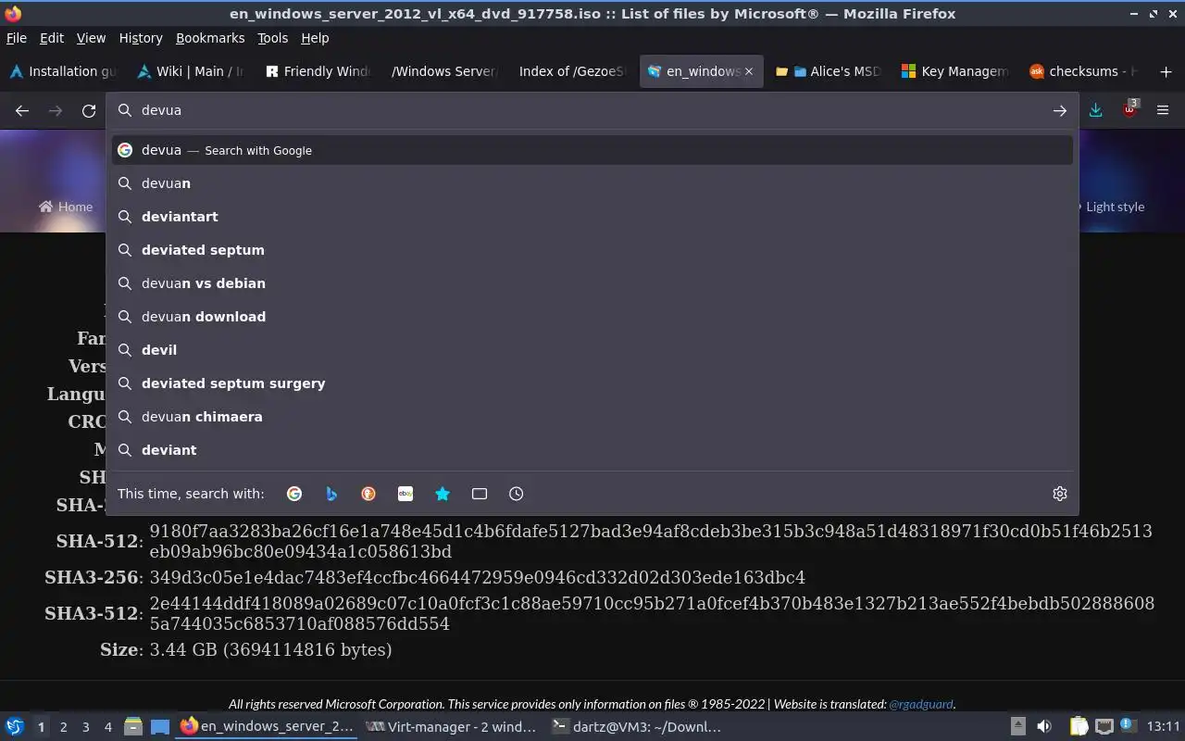Open the Downloads panel icon

click(x=1095, y=110)
